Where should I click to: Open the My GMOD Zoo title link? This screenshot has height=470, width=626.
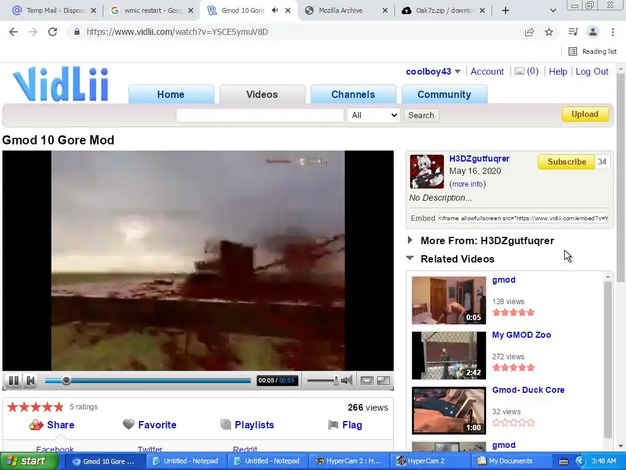pyautogui.click(x=521, y=335)
